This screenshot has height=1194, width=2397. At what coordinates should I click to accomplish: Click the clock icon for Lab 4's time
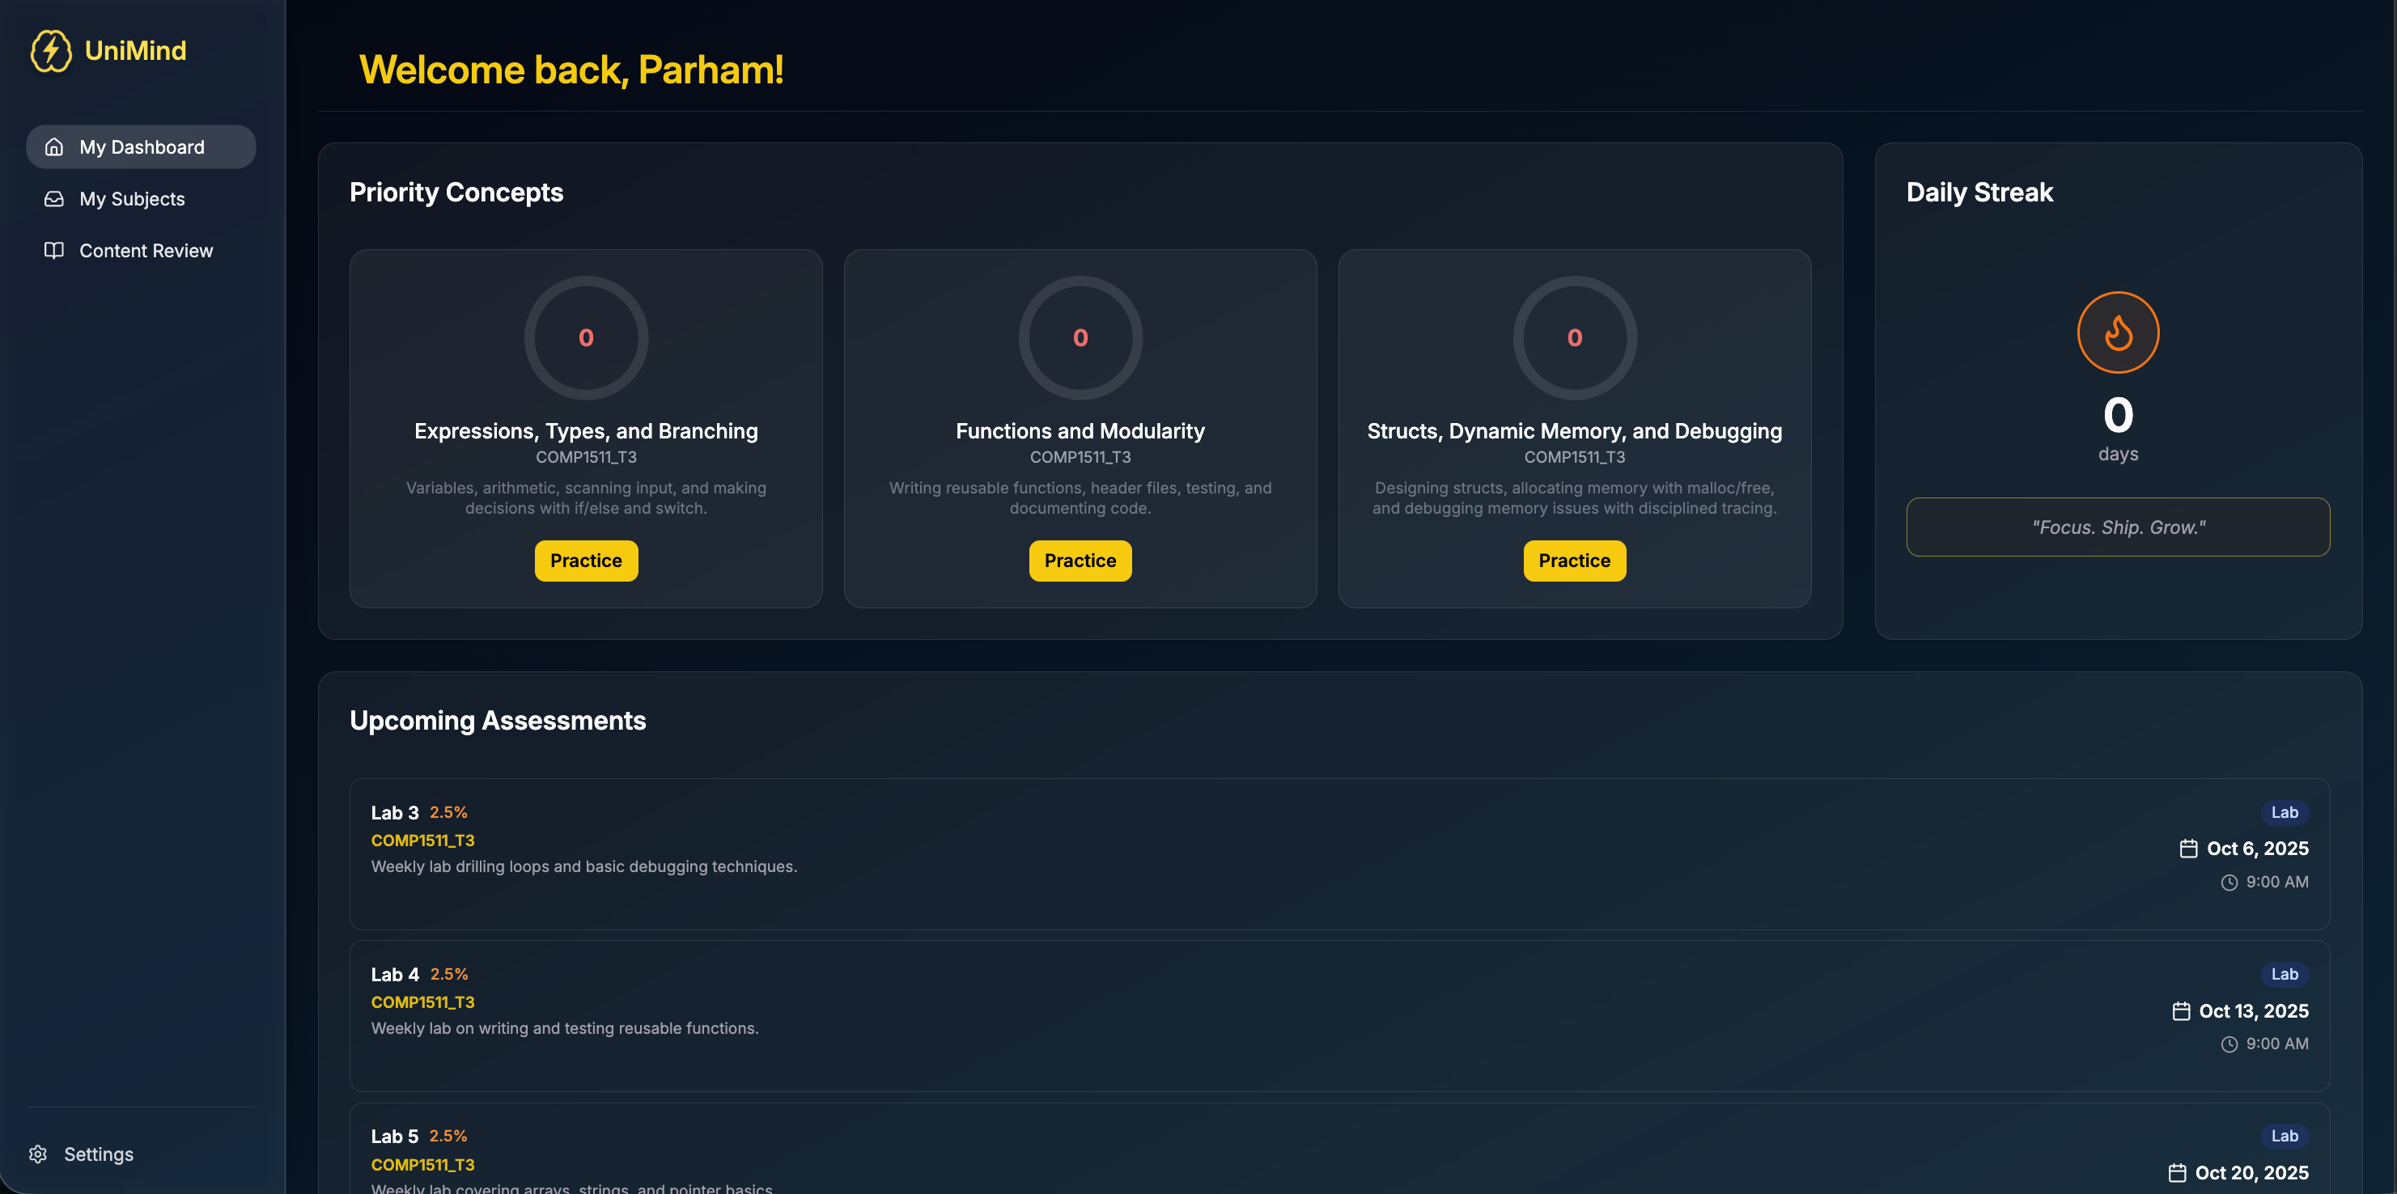2229,1044
